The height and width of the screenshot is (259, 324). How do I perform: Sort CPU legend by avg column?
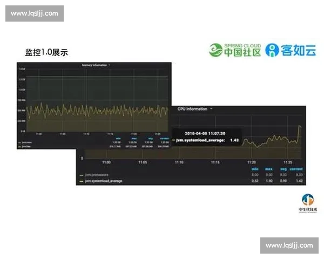click(283, 169)
